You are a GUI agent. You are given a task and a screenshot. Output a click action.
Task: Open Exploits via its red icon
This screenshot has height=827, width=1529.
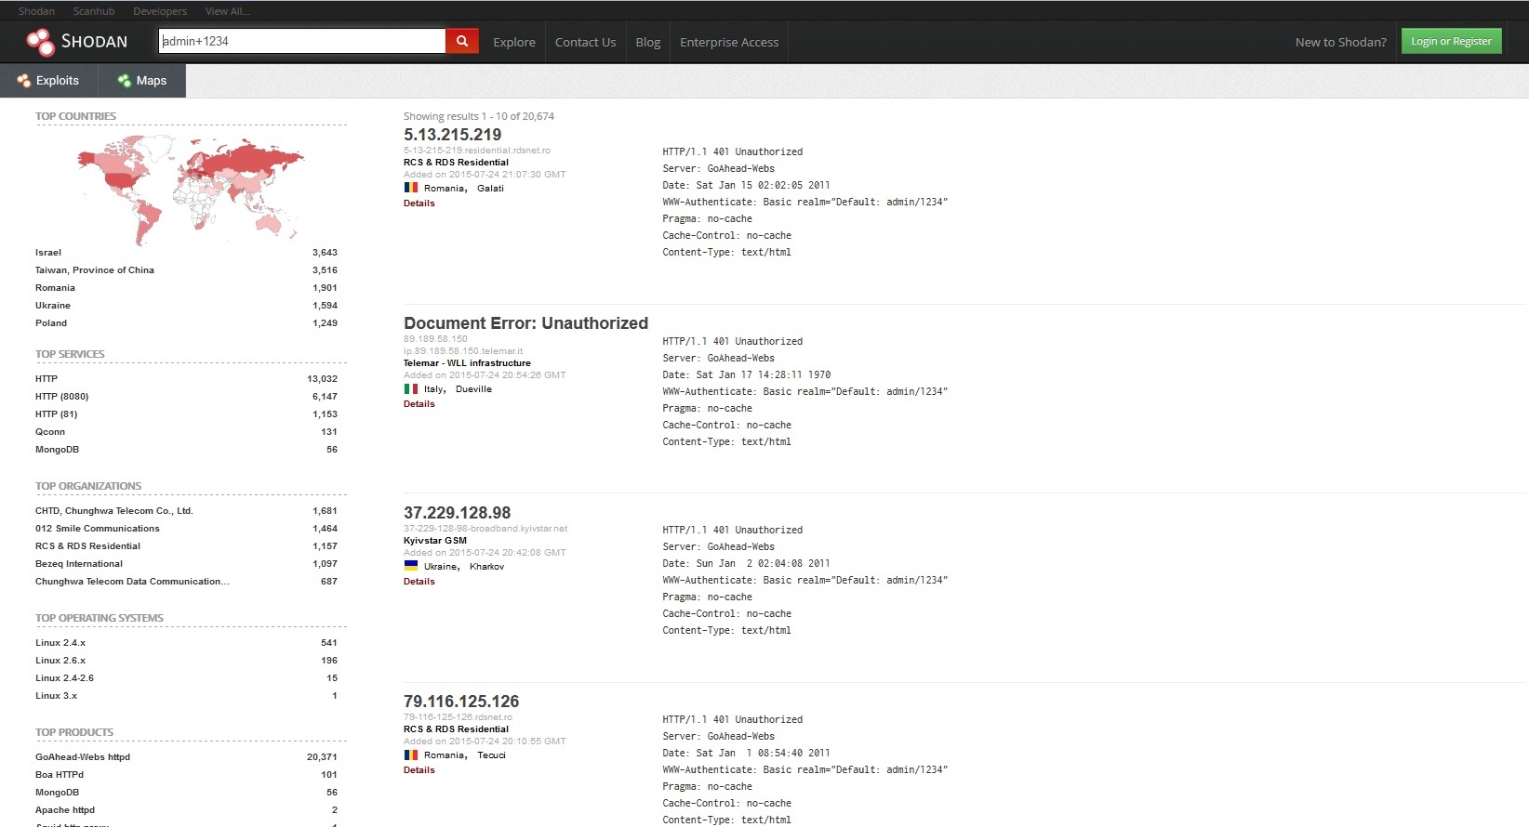pos(24,81)
